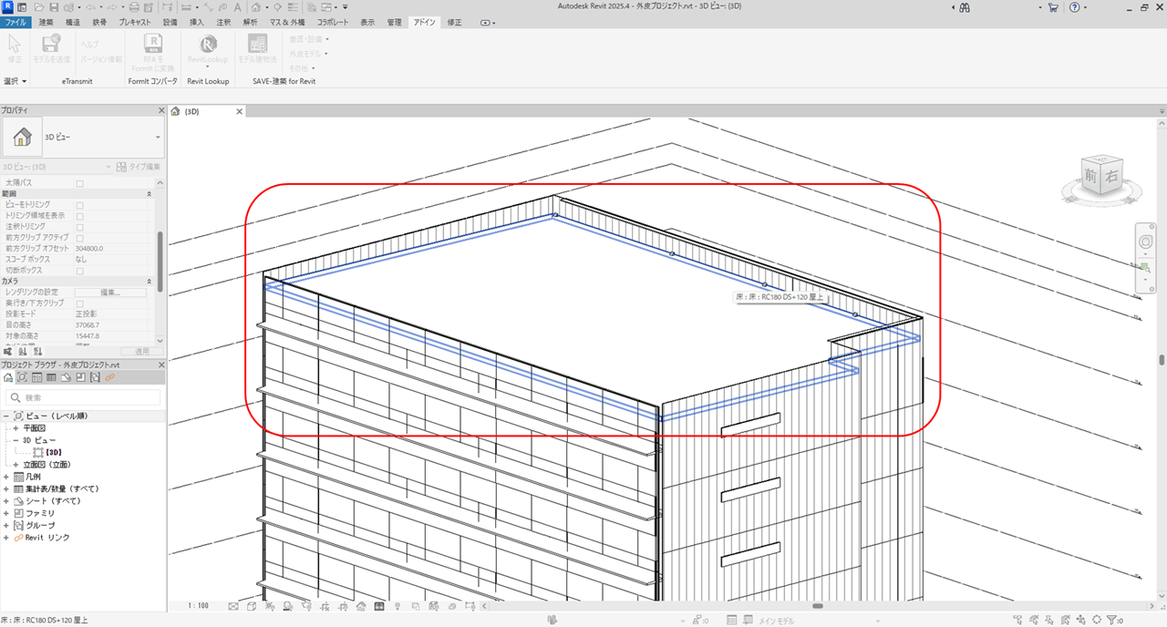Open the その他 dropdown in ribbon
The height and width of the screenshot is (627, 1167).
point(302,68)
